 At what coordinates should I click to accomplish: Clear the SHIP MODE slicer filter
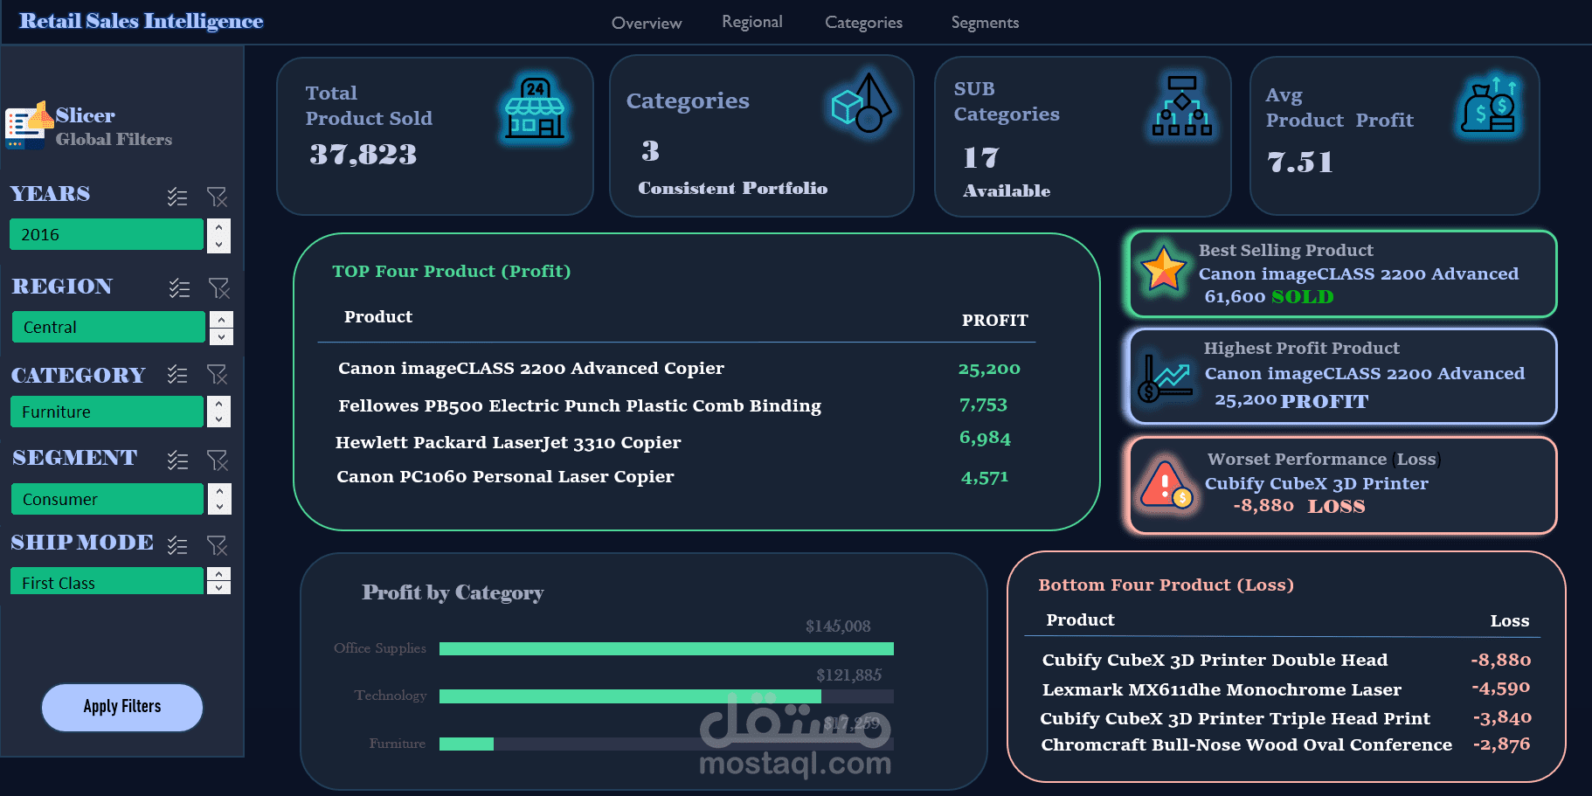pyautogui.click(x=217, y=545)
